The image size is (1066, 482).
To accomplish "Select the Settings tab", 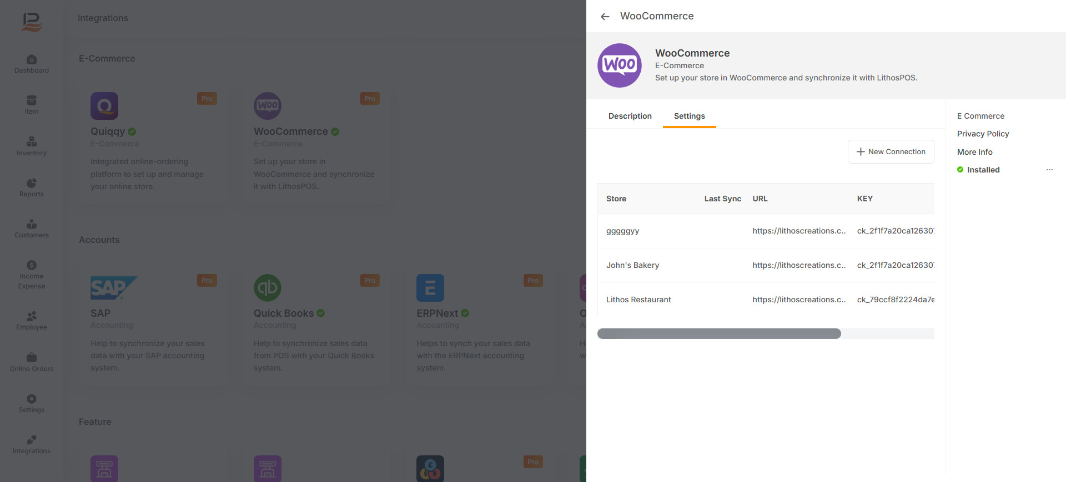I will click(690, 116).
